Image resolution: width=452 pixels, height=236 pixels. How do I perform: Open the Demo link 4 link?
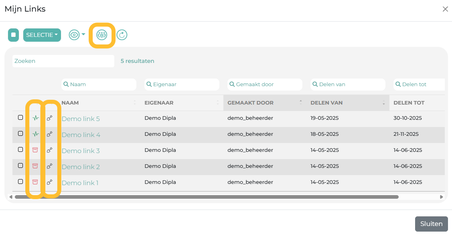81,135
